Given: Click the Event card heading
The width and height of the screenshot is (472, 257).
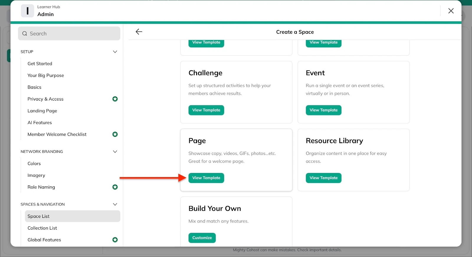Looking at the screenshot, I should click(x=315, y=73).
